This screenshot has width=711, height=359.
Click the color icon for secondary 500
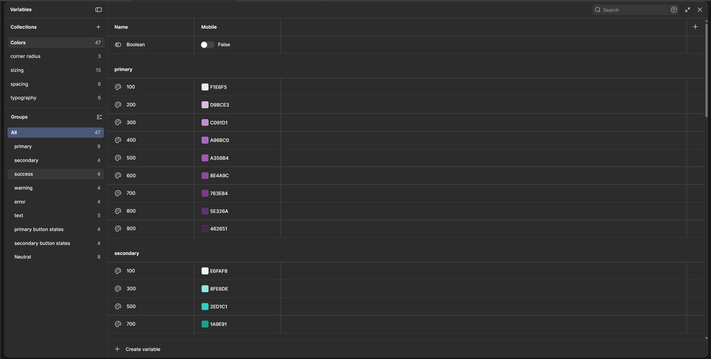tap(118, 307)
